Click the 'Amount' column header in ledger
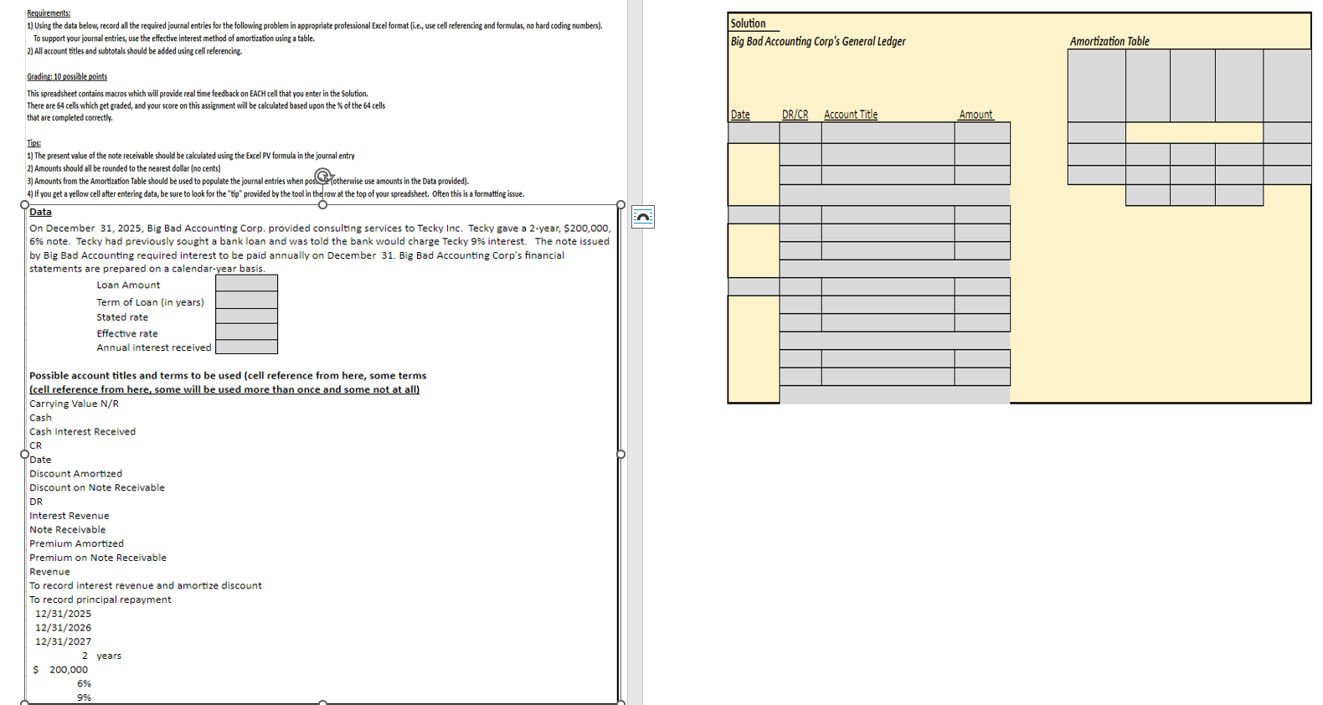The height and width of the screenshot is (705, 1323). [x=976, y=115]
